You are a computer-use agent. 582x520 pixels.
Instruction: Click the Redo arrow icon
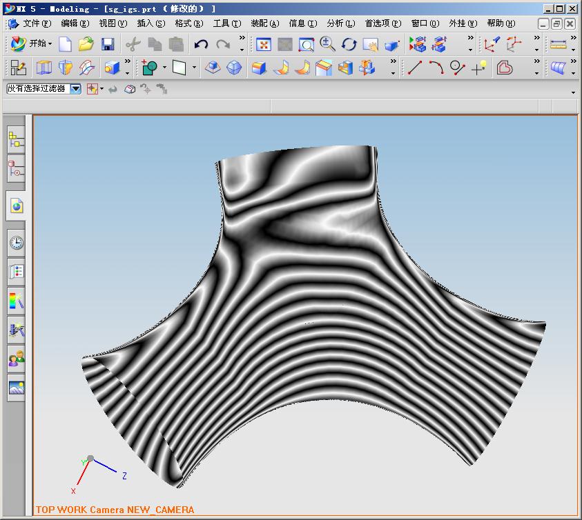coord(223,45)
